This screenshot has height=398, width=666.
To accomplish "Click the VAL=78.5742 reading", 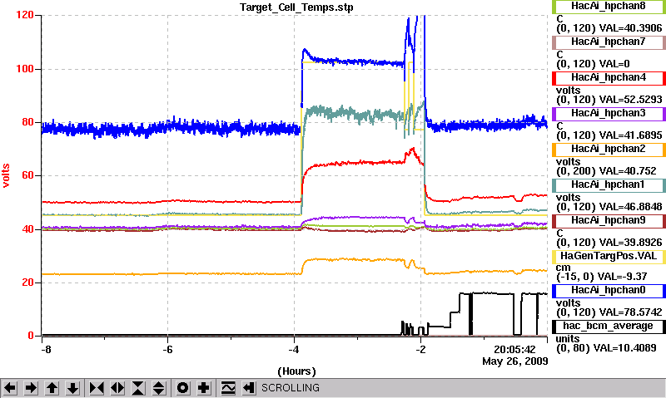I will click(630, 312).
